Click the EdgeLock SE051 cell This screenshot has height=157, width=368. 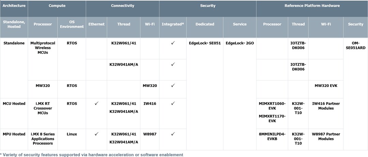205,43
